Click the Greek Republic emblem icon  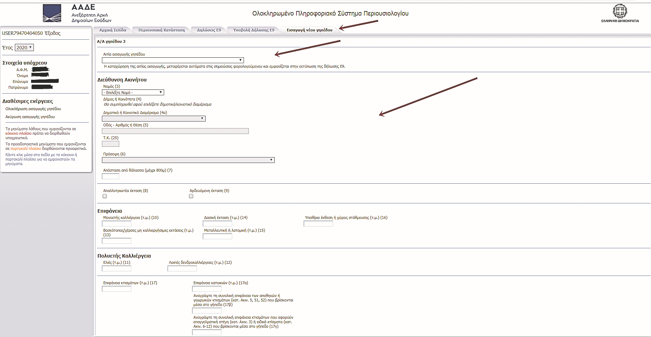pos(620,11)
